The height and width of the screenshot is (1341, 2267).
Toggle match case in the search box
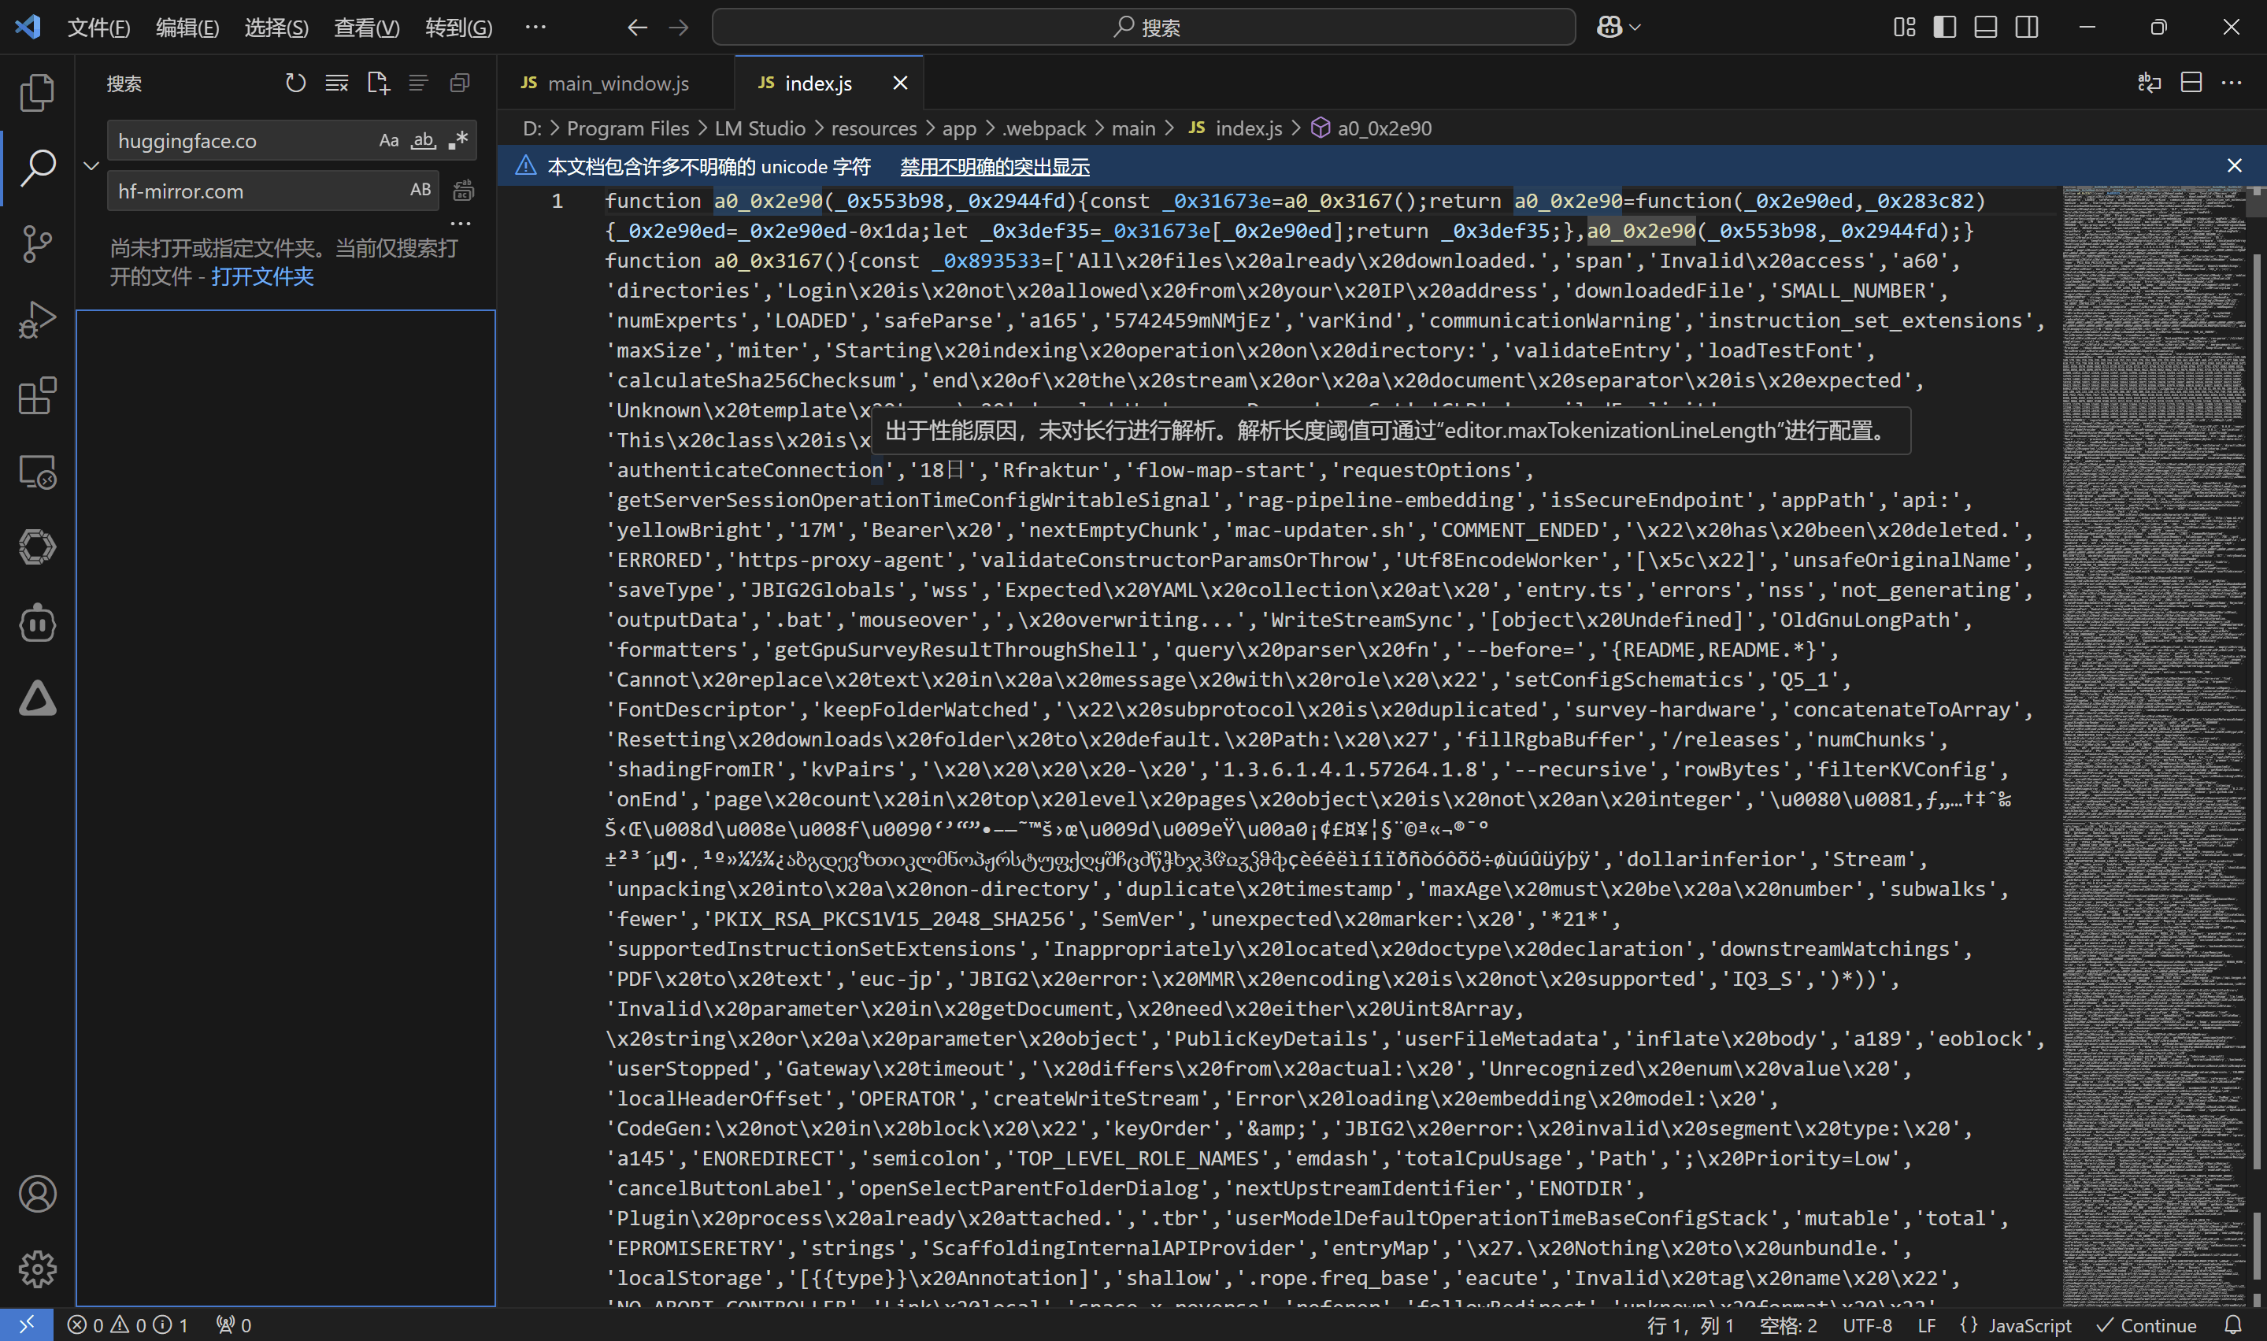point(388,140)
